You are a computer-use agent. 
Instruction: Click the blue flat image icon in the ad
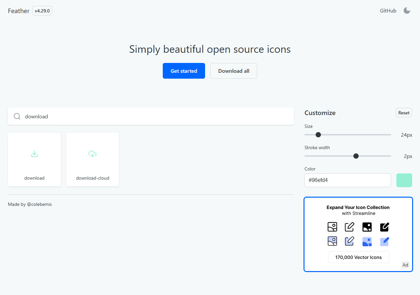coord(367,241)
